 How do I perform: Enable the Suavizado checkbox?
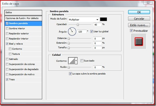[82, 61]
